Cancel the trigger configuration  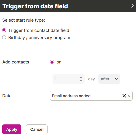(x=37, y=129)
